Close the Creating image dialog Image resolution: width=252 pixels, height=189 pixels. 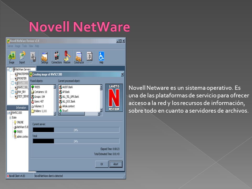pyautogui.click(x=122, y=74)
